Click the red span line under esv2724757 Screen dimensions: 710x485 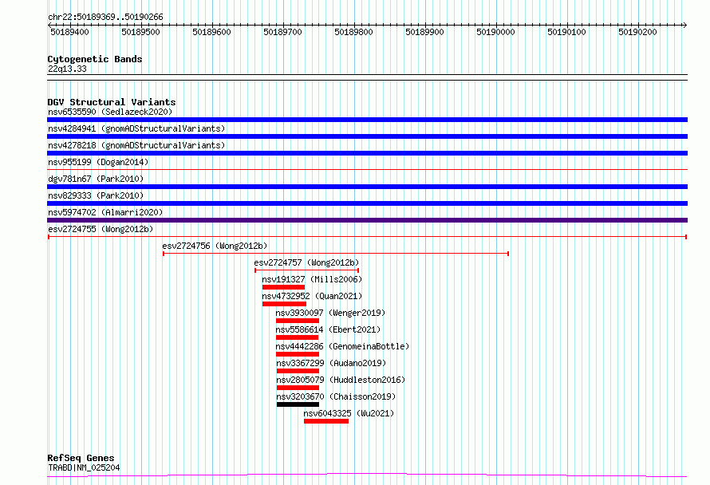coord(306,270)
